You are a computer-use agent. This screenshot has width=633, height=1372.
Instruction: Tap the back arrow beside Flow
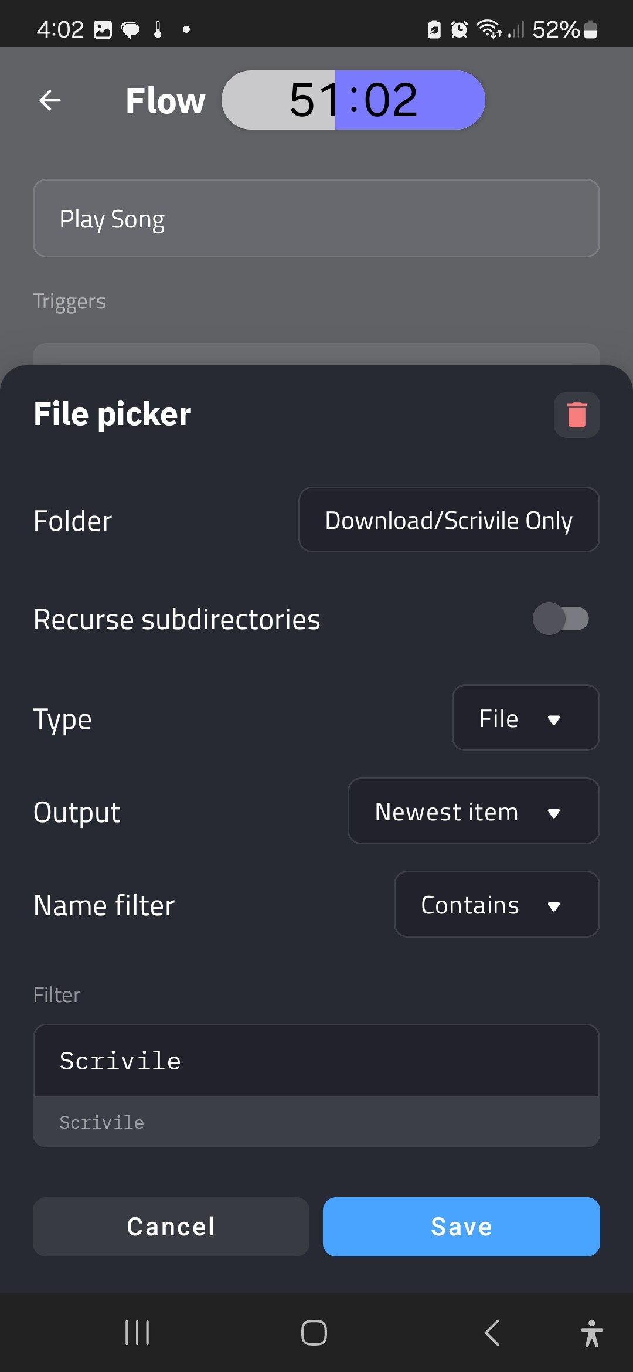tap(50, 100)
